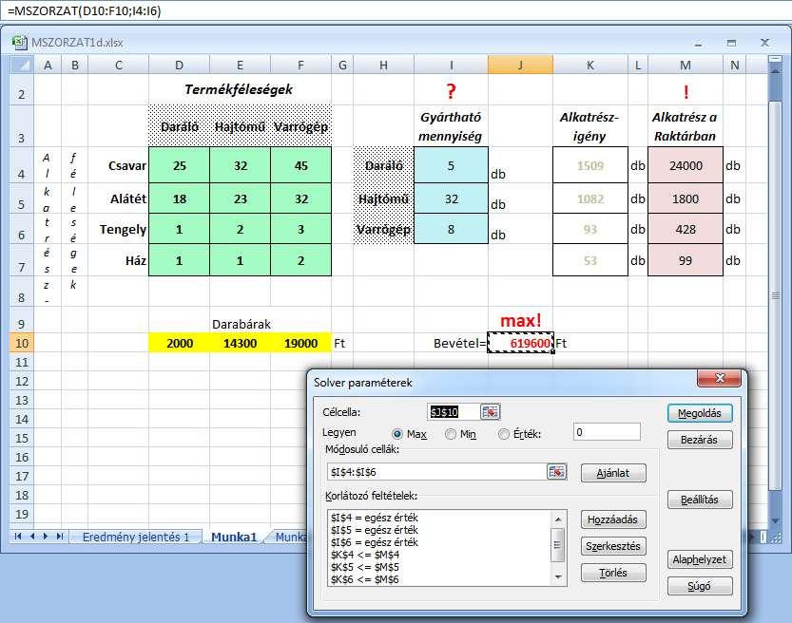Screen dimensions: 792x623
Task: Click the Excel file icon beside MSZORZAT1d.xlsx
Action: [19, 43]
